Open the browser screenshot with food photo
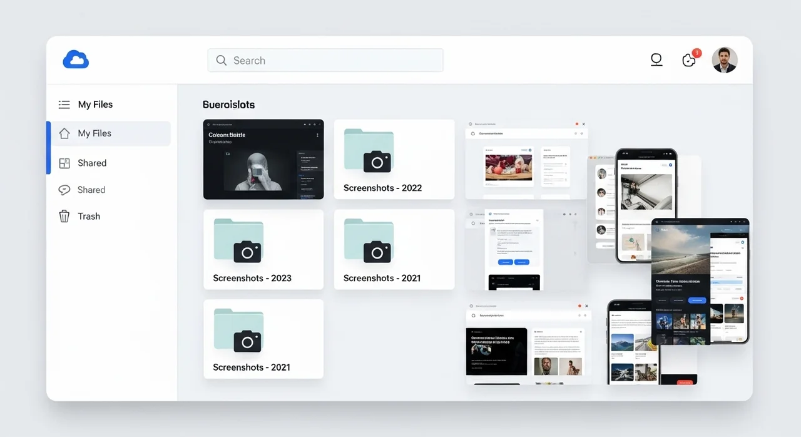The height and width of the screenshot is (437, 801). 526,160
